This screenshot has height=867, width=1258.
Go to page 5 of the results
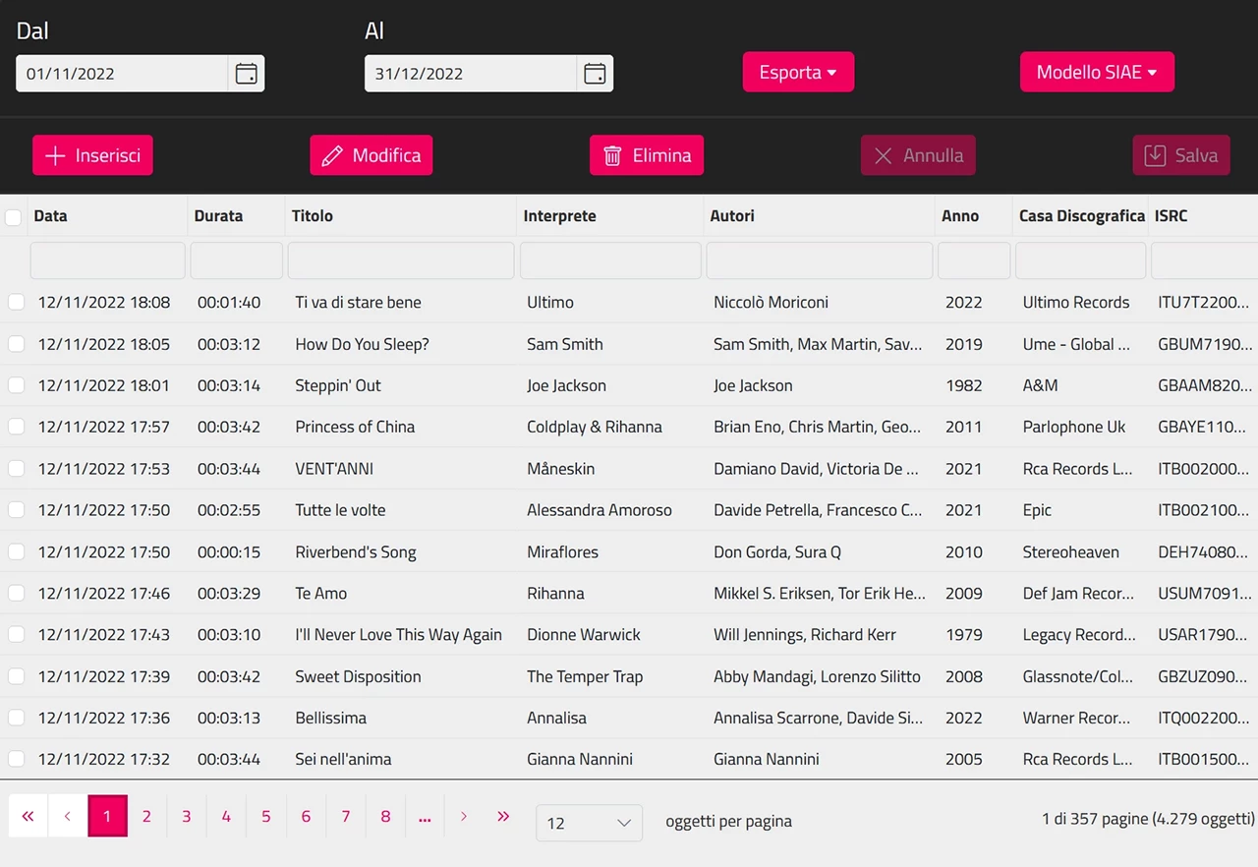pyautogui.click(x=265, y=816)
